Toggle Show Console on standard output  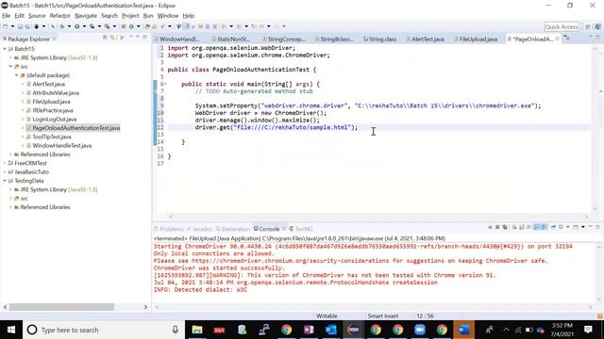click(536, 227)
